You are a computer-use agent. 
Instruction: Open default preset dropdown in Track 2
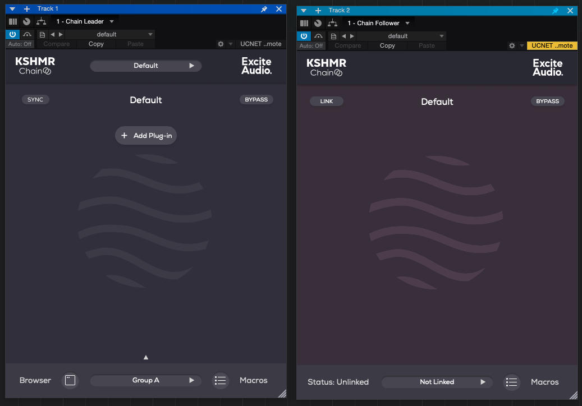[x=402, y=36]
